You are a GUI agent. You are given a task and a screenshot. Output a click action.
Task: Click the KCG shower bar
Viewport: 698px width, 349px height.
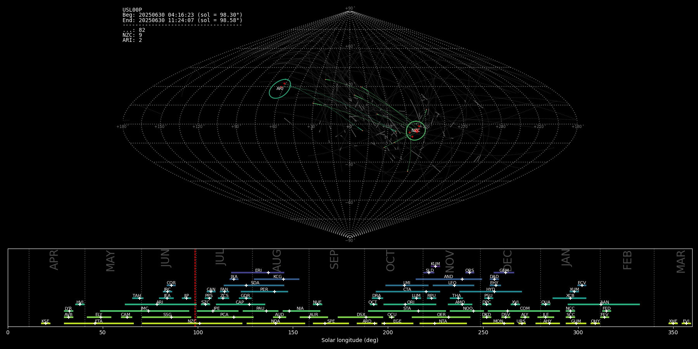tap(276, 279)
